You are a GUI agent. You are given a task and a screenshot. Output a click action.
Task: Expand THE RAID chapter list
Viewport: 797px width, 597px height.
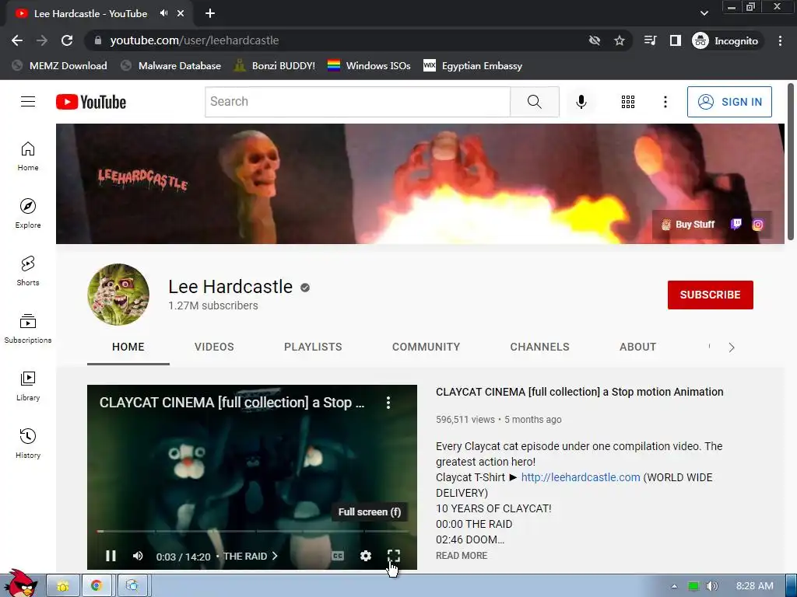(250, 557)
